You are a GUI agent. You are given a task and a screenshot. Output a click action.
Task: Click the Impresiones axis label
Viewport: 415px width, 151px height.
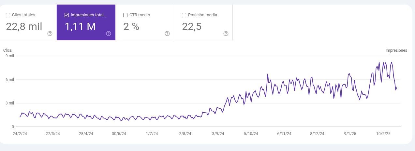(396, 50)
